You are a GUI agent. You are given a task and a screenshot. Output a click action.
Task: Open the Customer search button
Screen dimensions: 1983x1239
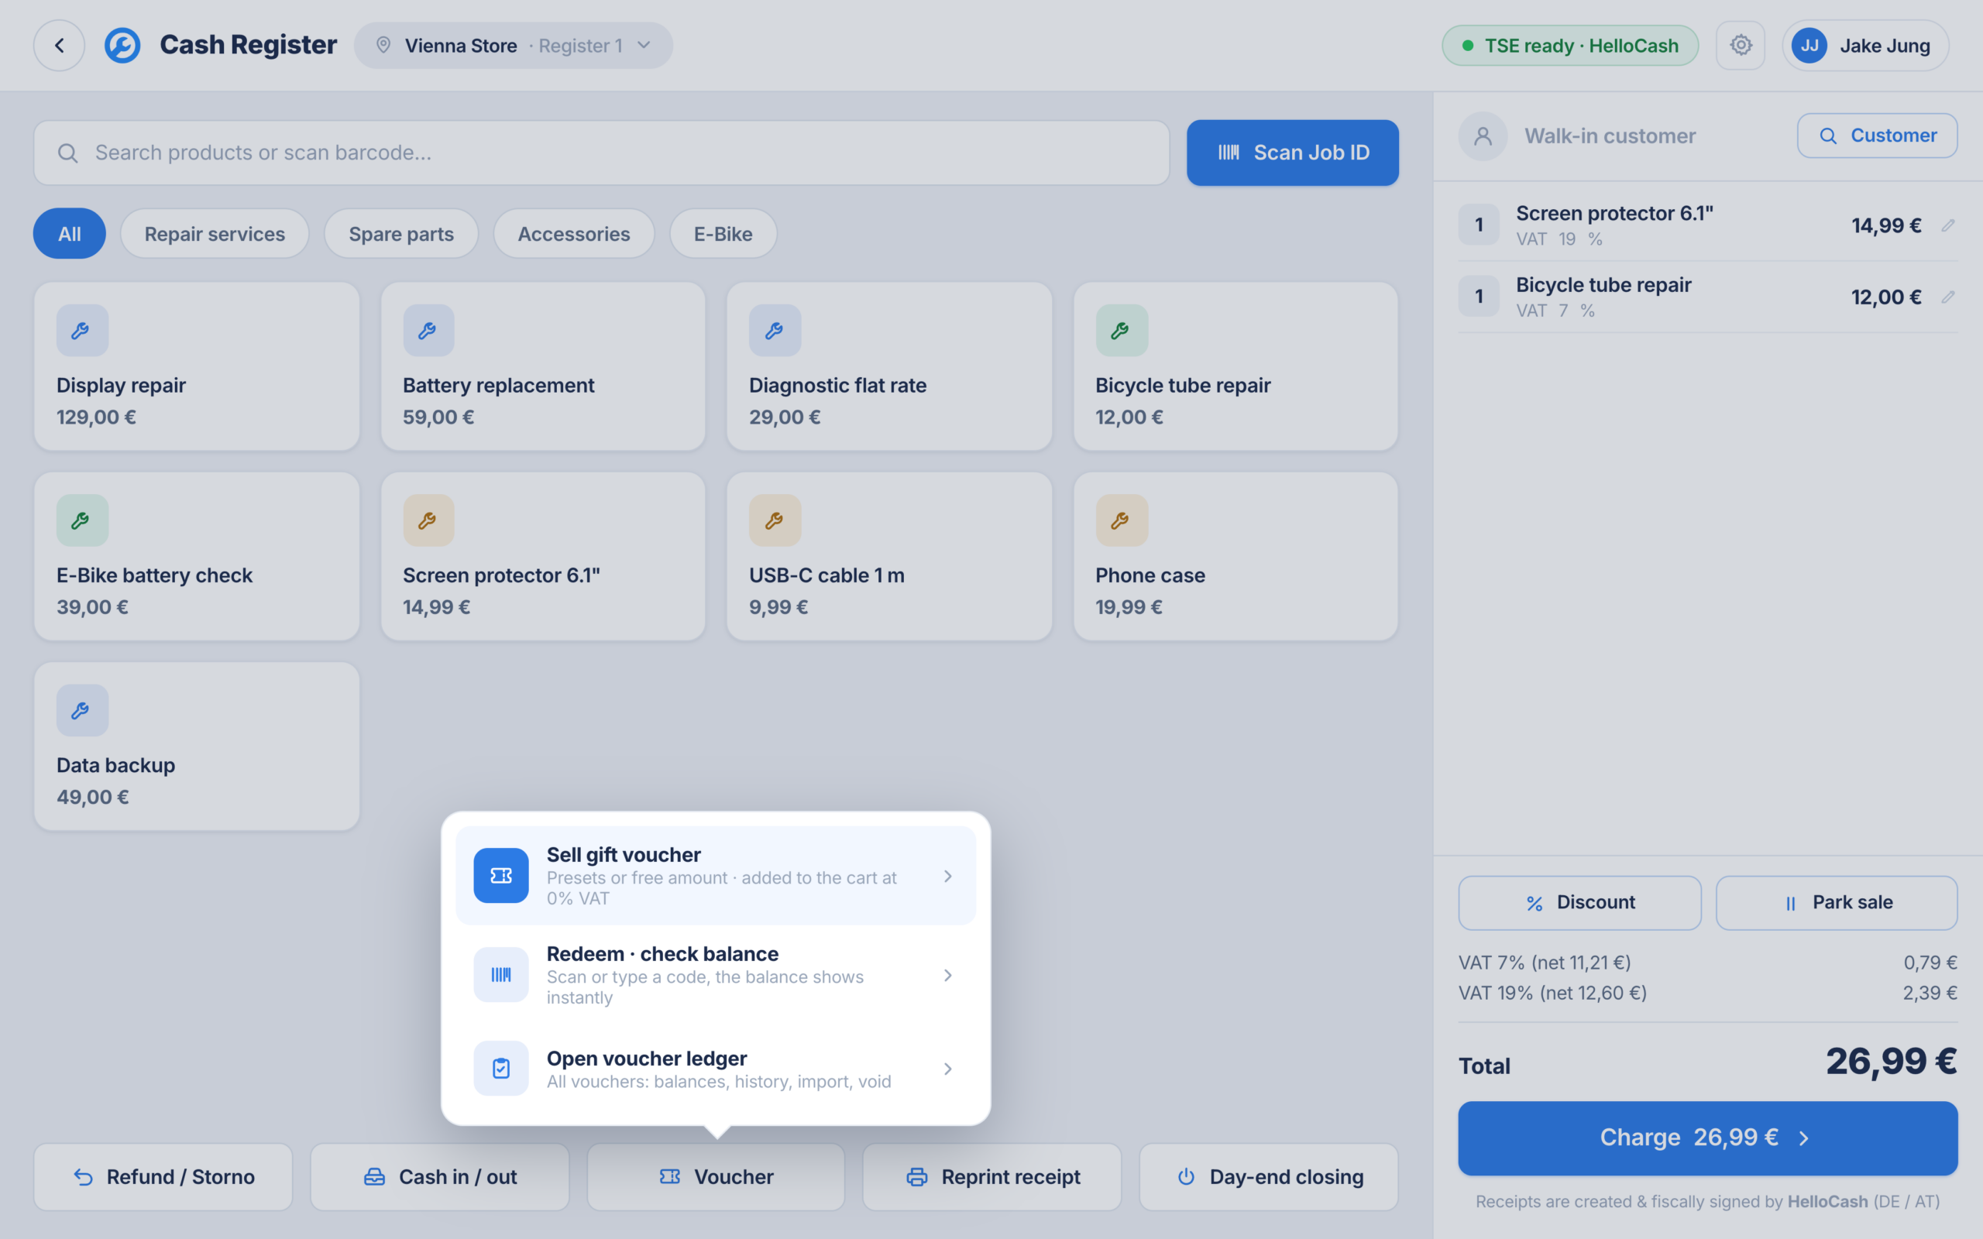pyautogui.click(x=1878, y=136)
